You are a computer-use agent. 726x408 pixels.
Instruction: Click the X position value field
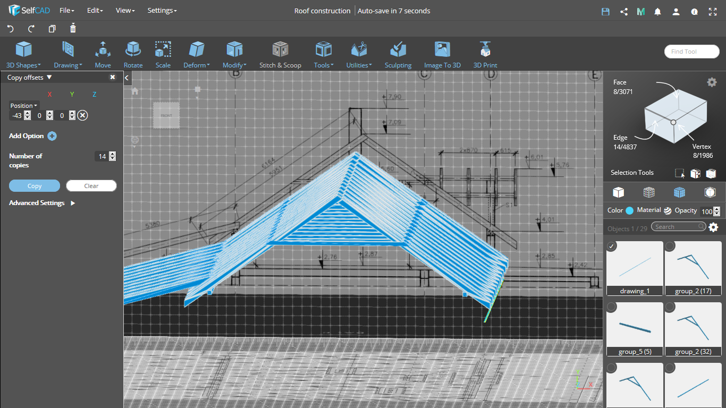tap(16, 115)
